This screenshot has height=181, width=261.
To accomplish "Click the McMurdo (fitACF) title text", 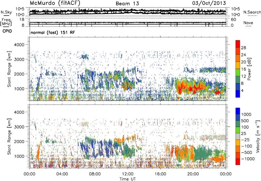I will [55, 3].
